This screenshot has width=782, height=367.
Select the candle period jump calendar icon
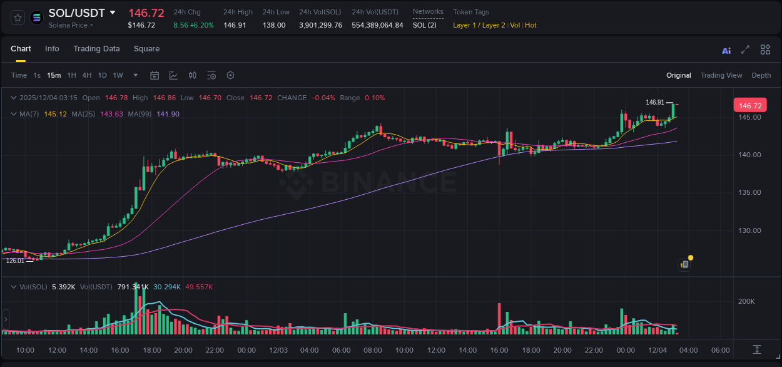pos(155,75)
